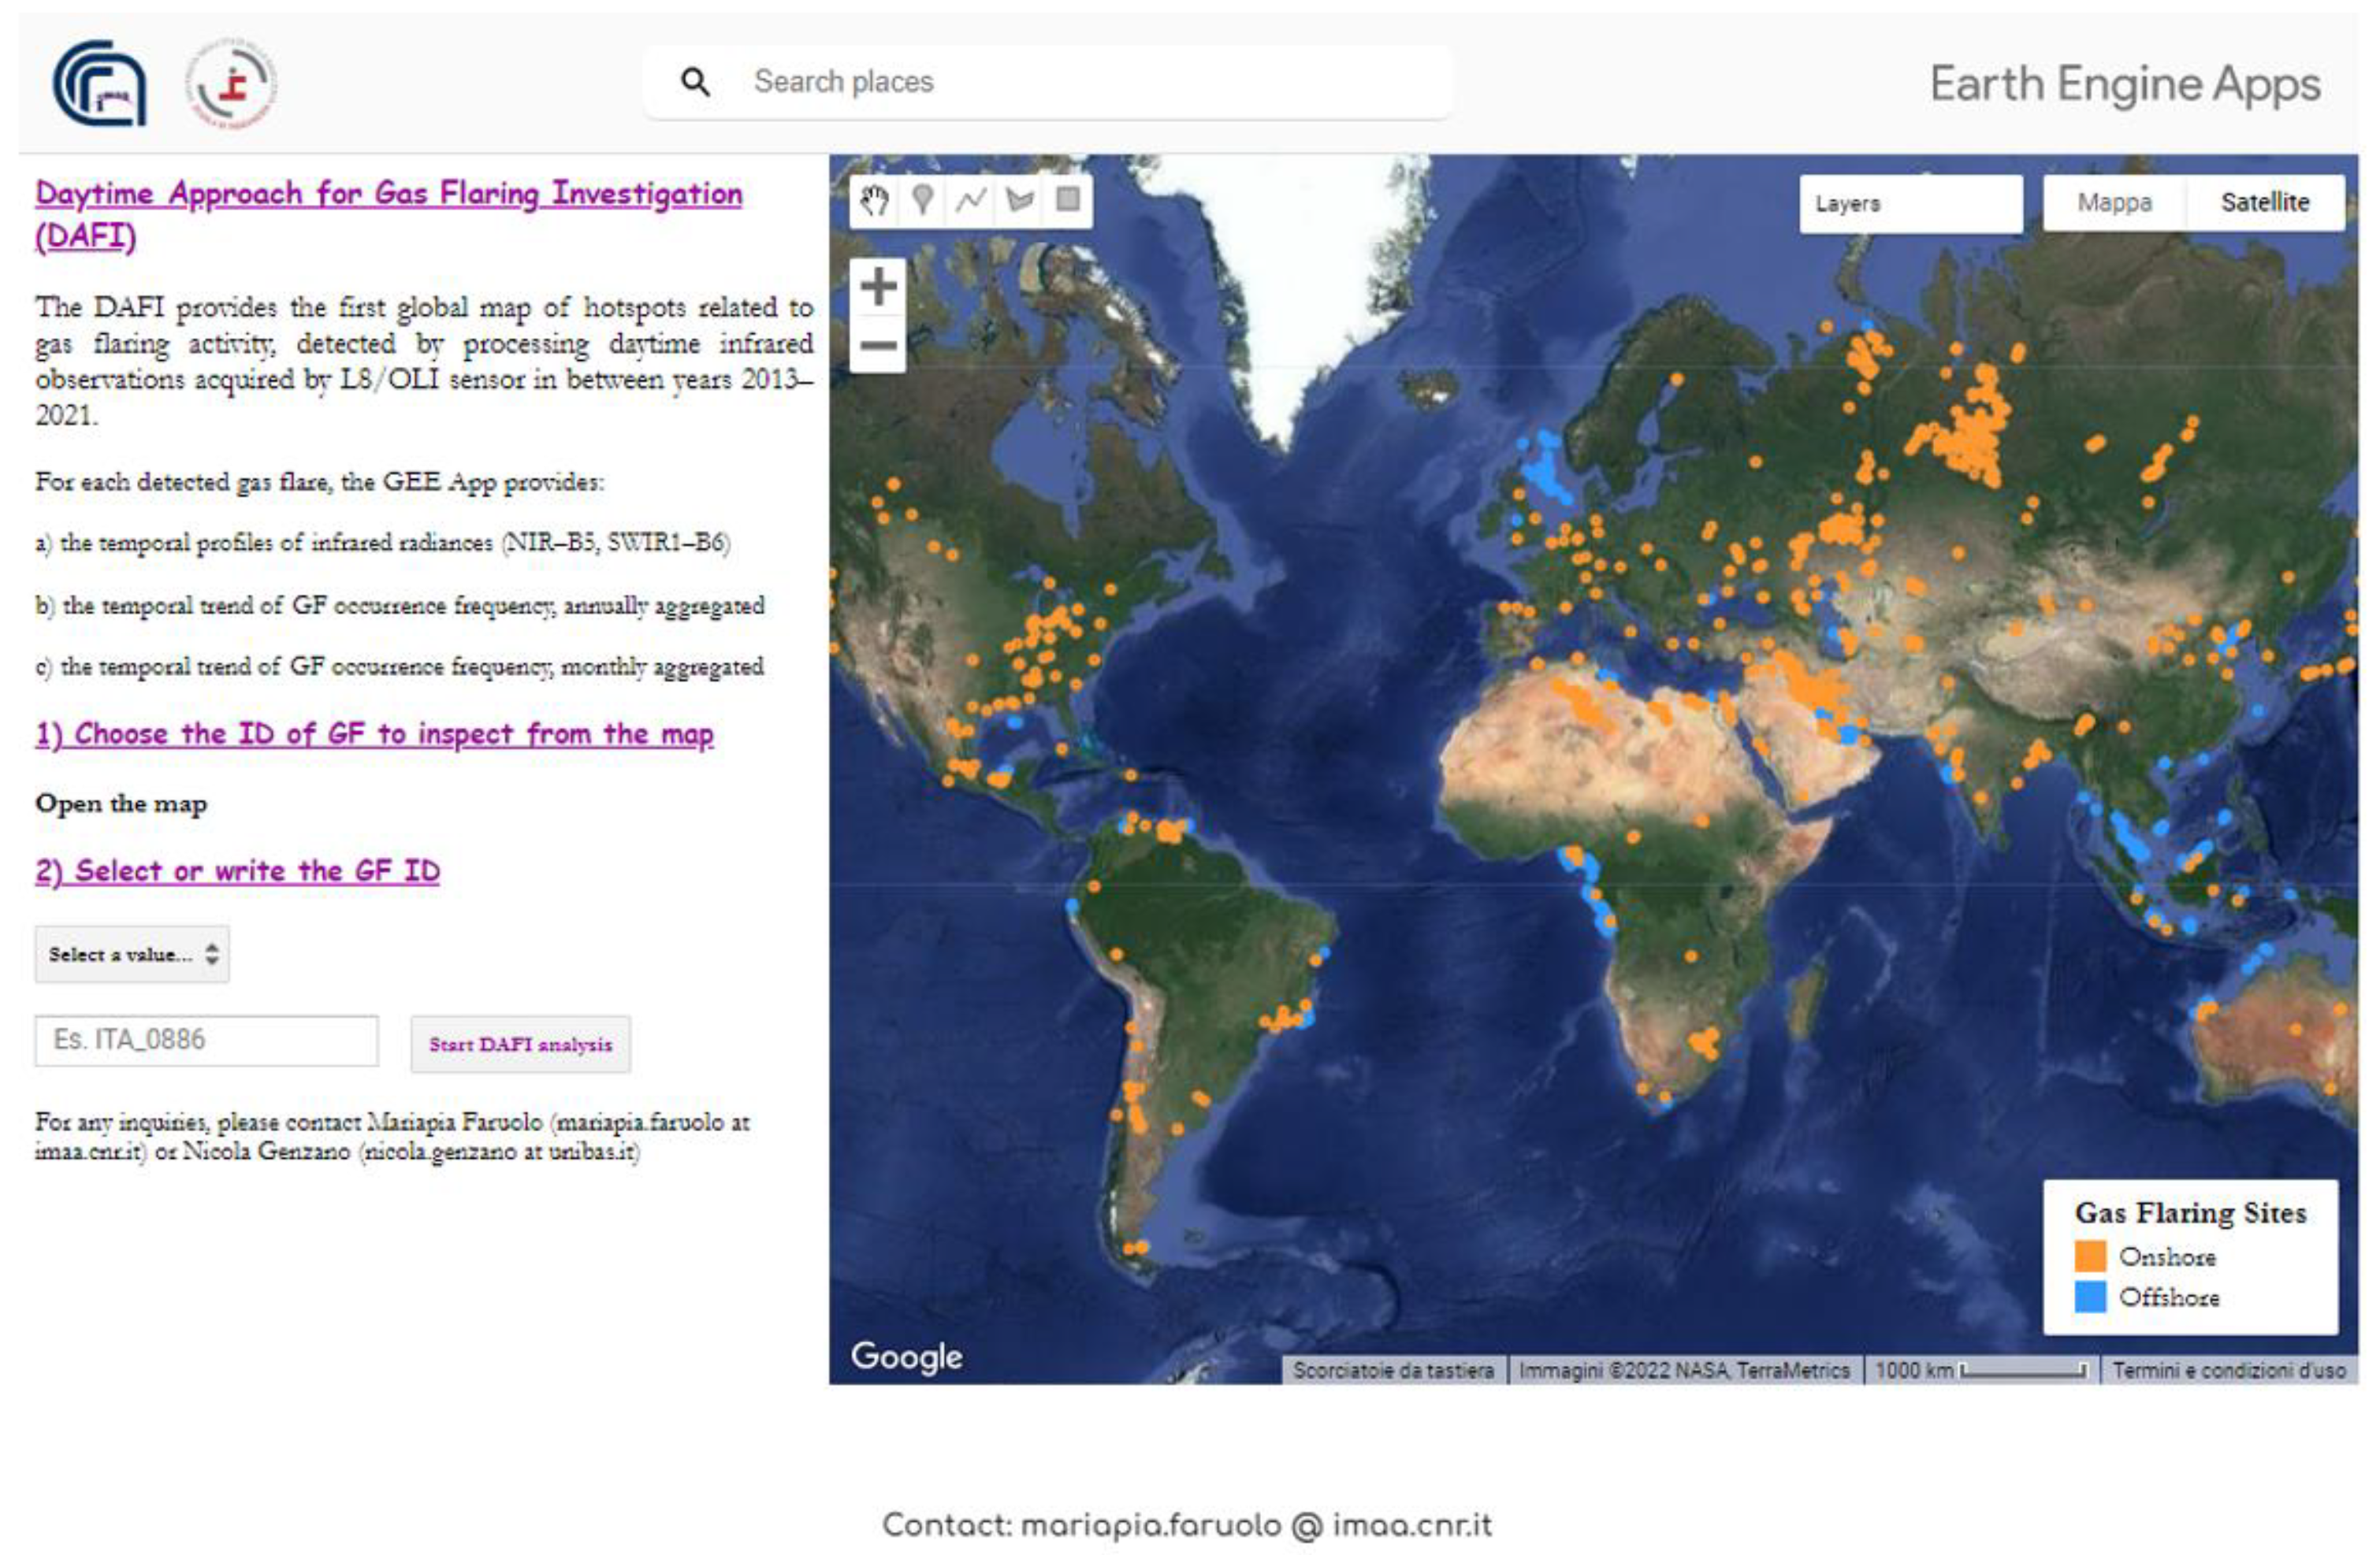Click '2) Select or write the GF ID' link

click(237, 870)
